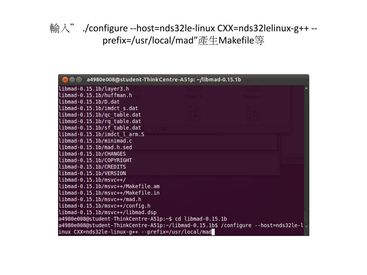Close the terminal window with red button
Screen dimensions: 367x275
click(65, 80)
